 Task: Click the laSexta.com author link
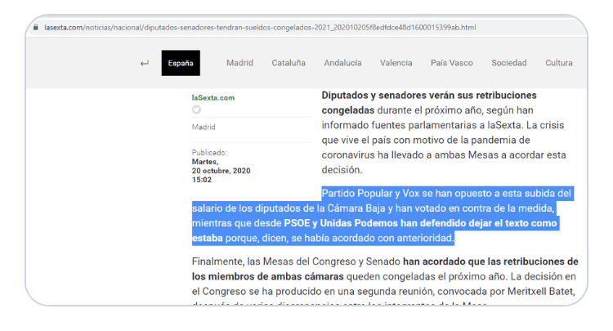click(213, 98)
